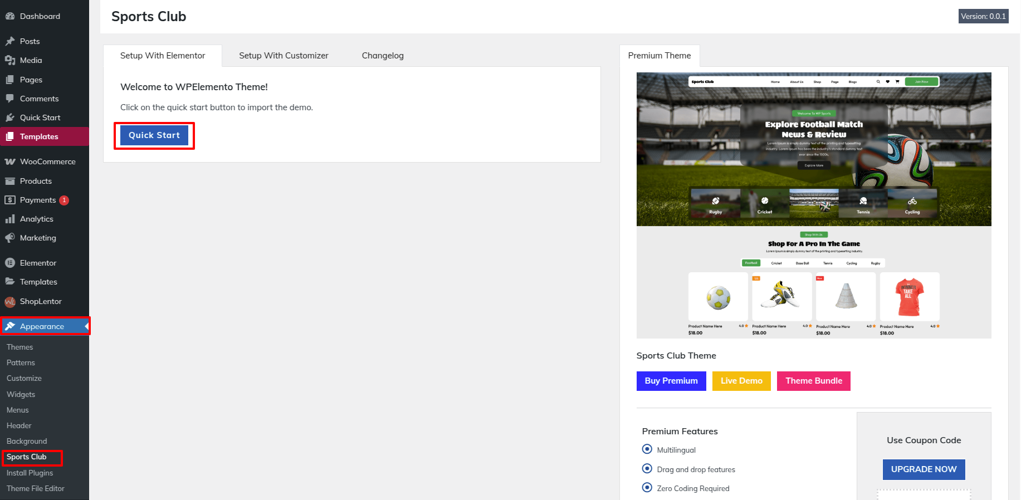Viewport: 1021px width, 500px height.
Task: Open the Sports Club submenu item
Action: point(26,457)
